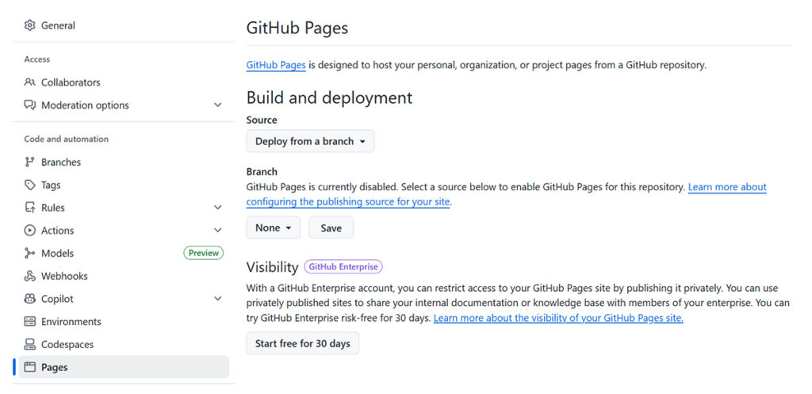Expand the Actions submenu chevron
The height and width of the screenshot is (394, 812).
(218, 231)
